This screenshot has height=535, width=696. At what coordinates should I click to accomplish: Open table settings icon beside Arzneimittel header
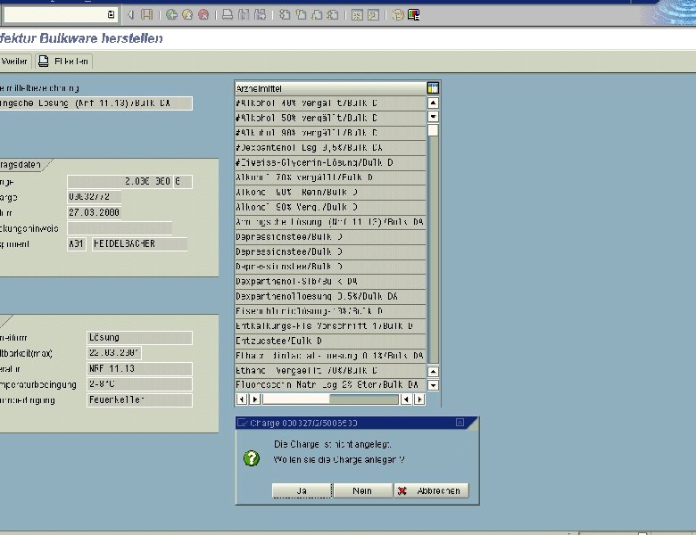tap(433, 88)
